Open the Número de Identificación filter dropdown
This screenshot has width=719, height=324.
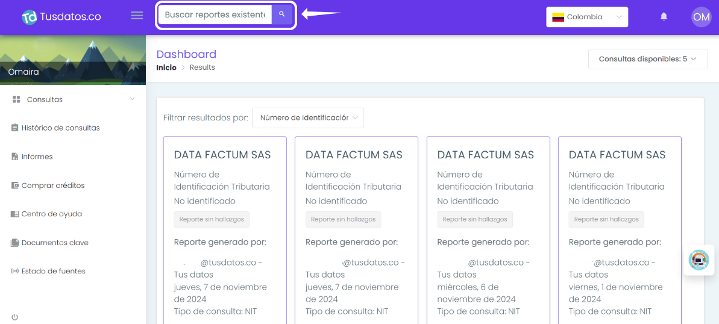308,118
